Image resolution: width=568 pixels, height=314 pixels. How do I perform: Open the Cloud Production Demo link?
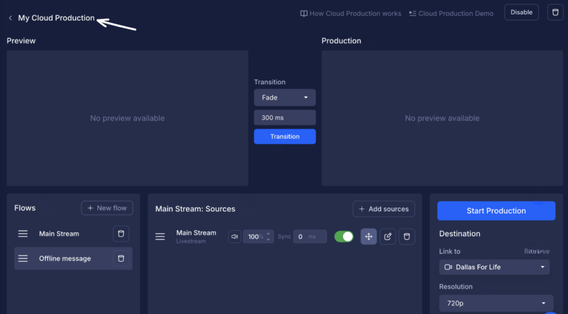click(x=452, y=13)
